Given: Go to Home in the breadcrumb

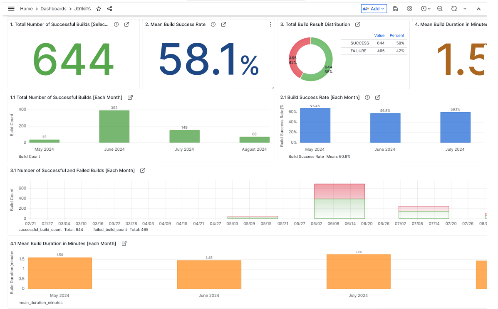Looking at the screenshot, I should tap(26, 9).
